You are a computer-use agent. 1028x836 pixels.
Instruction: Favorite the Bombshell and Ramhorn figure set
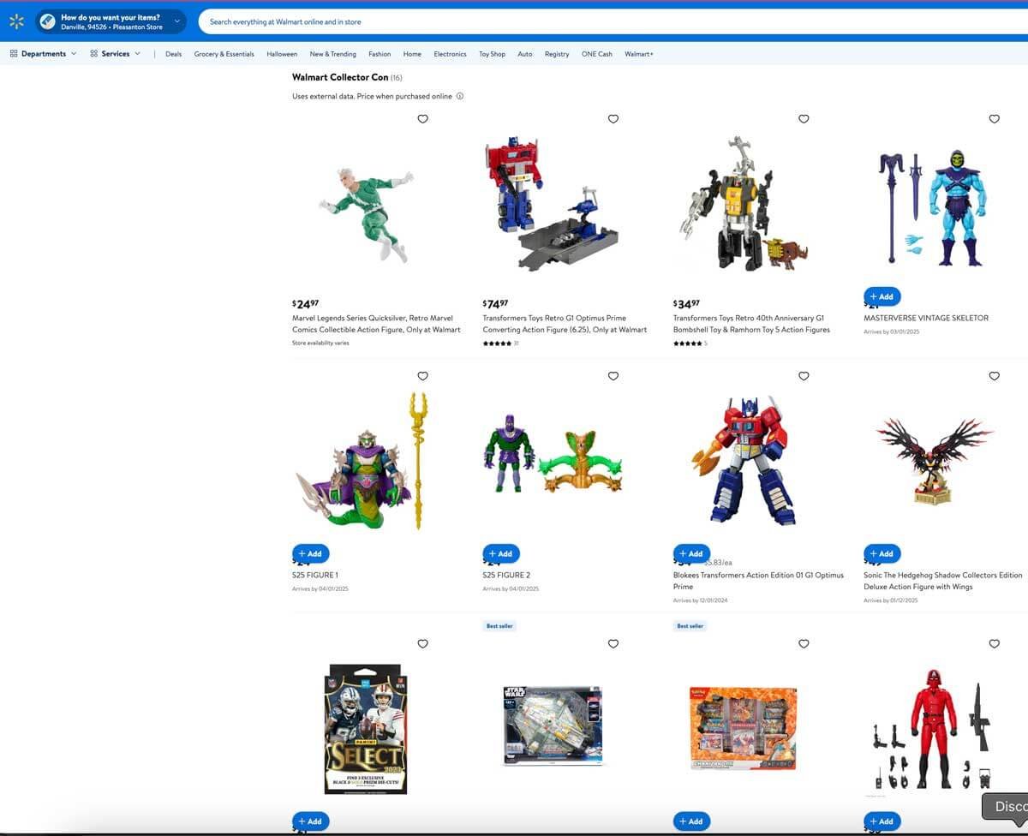pos(804,119)
